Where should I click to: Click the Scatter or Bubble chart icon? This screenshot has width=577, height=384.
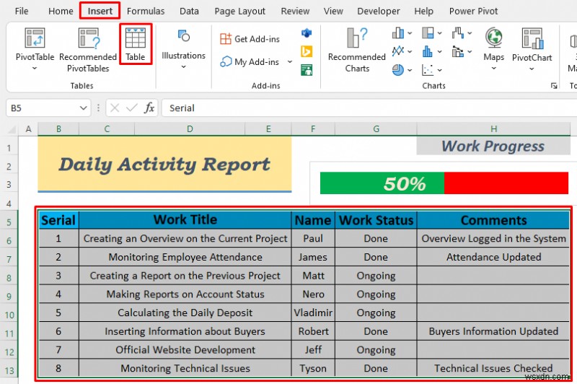coord(428,69)
